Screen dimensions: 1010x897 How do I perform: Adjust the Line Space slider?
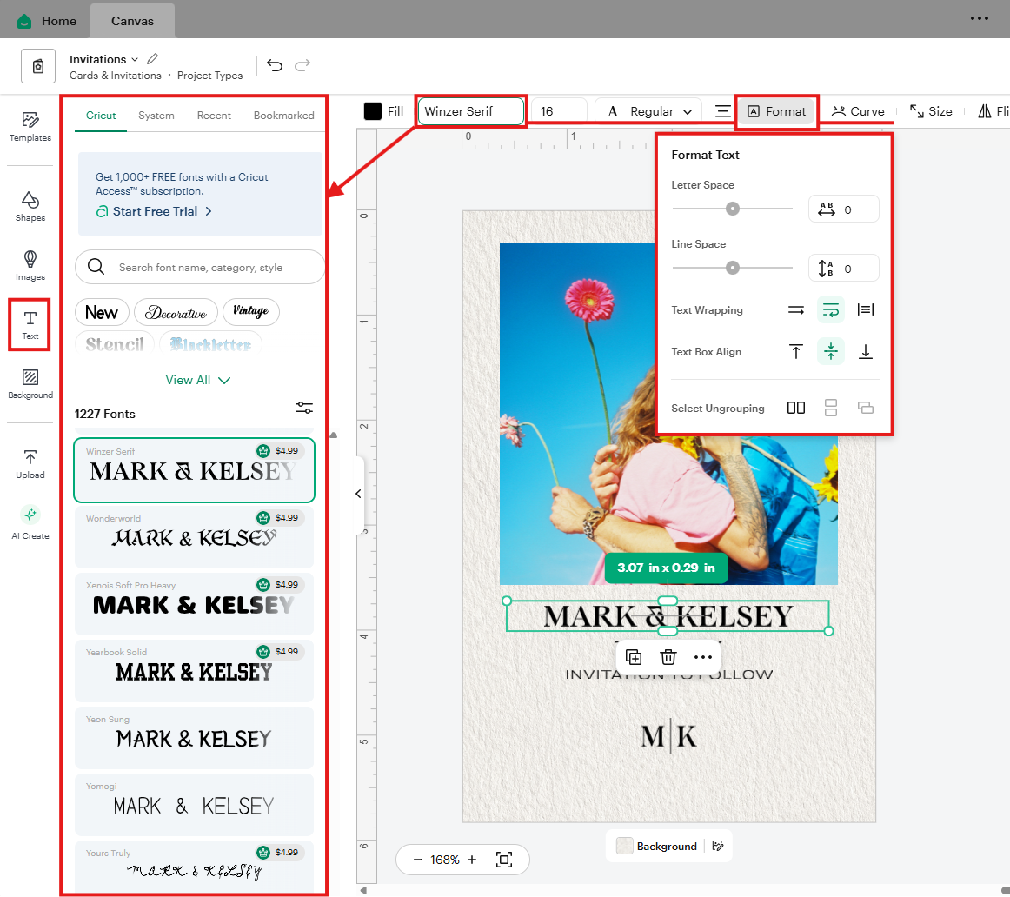733,268
